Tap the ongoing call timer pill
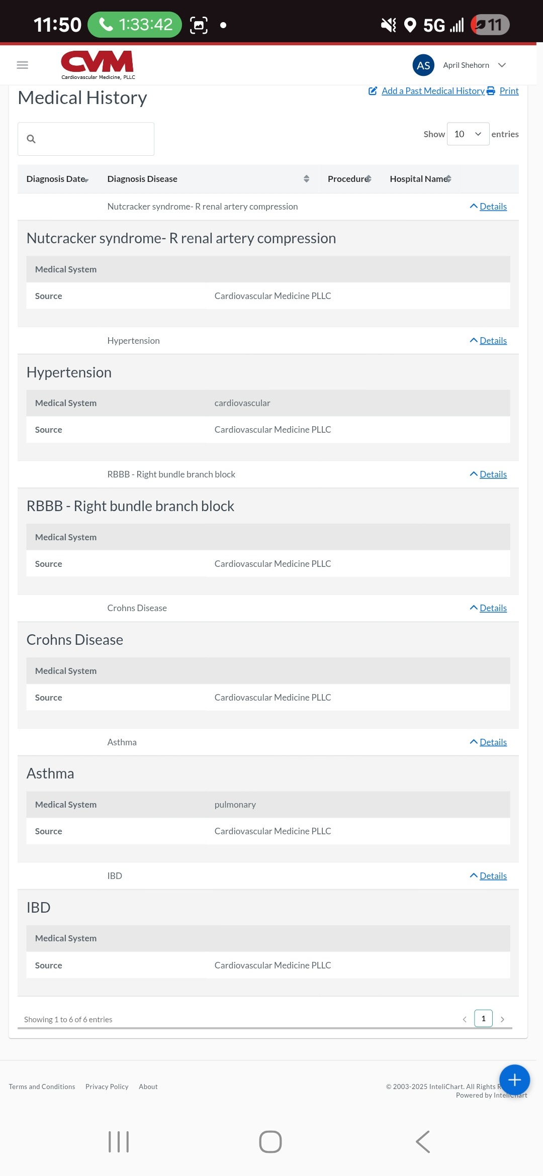The image size is (543, 1176). coord(135,25)
